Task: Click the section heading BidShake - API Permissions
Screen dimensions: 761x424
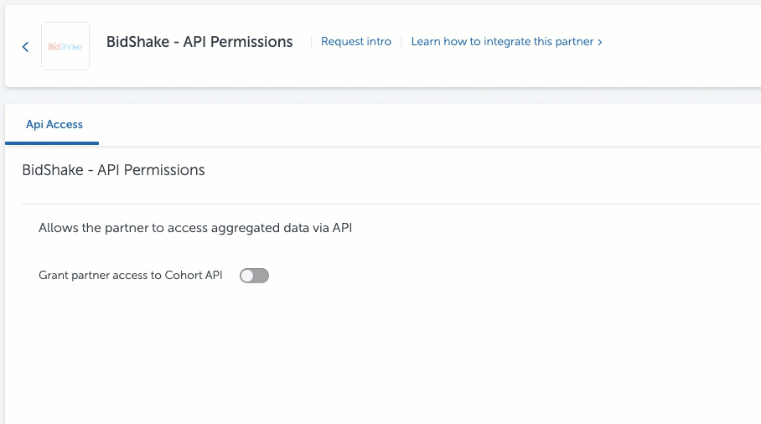Action: click(114, 170)
